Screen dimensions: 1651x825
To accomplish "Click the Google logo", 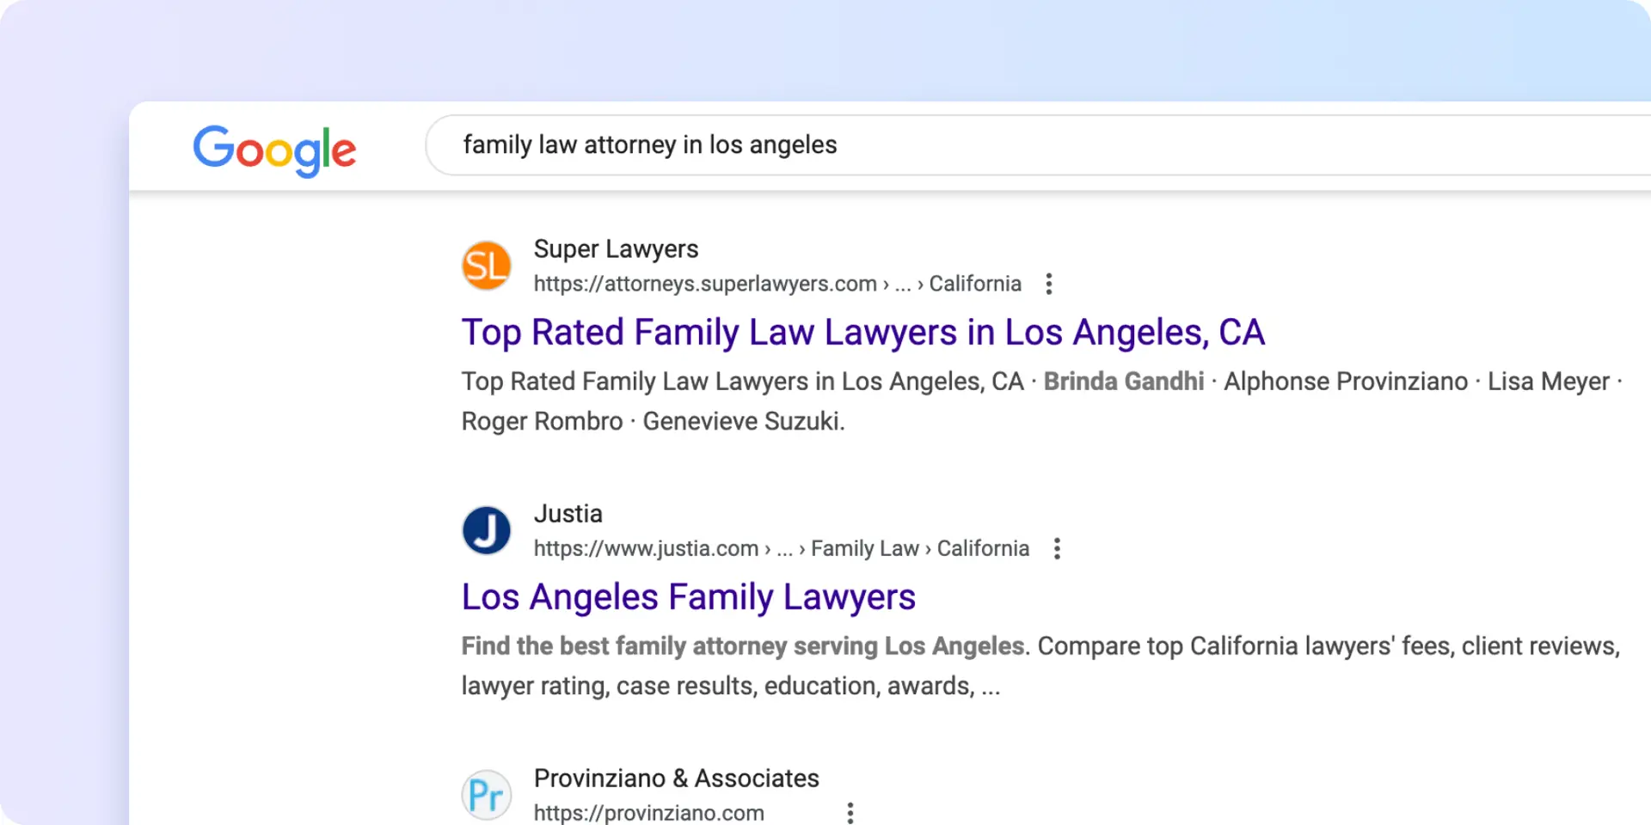I will [x=274, y=150].
